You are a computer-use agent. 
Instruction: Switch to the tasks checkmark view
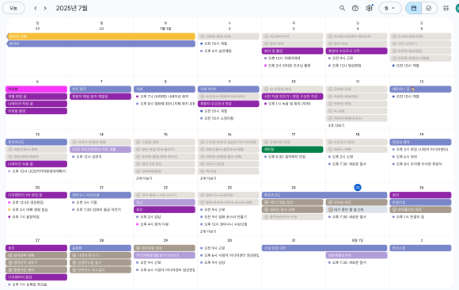pos(429,8)
